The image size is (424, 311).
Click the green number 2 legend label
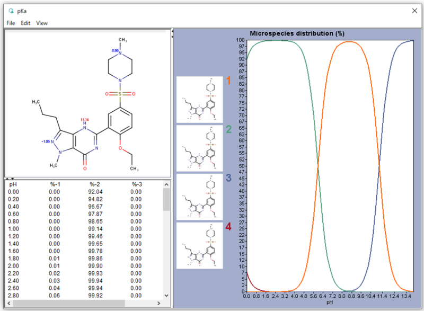[x=228, y=129]
